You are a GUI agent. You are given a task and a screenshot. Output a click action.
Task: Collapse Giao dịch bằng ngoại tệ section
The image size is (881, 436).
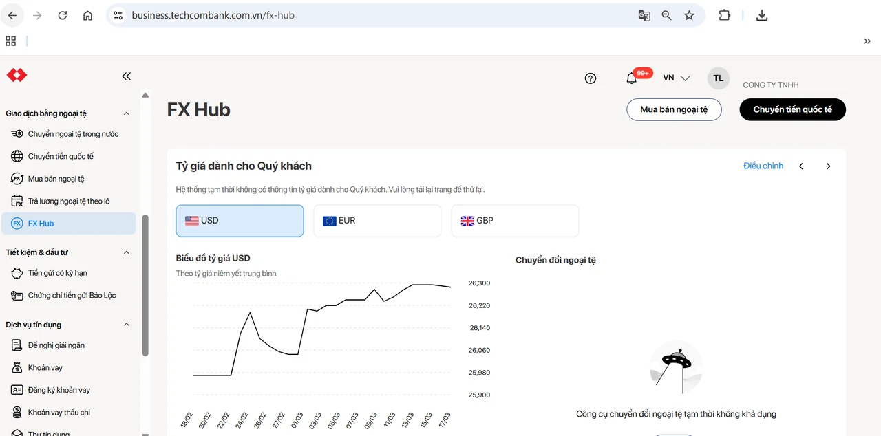tap(126, 113)
